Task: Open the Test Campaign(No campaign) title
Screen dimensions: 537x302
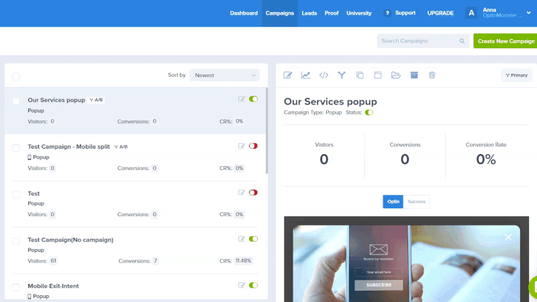Action: click(70, 240)
